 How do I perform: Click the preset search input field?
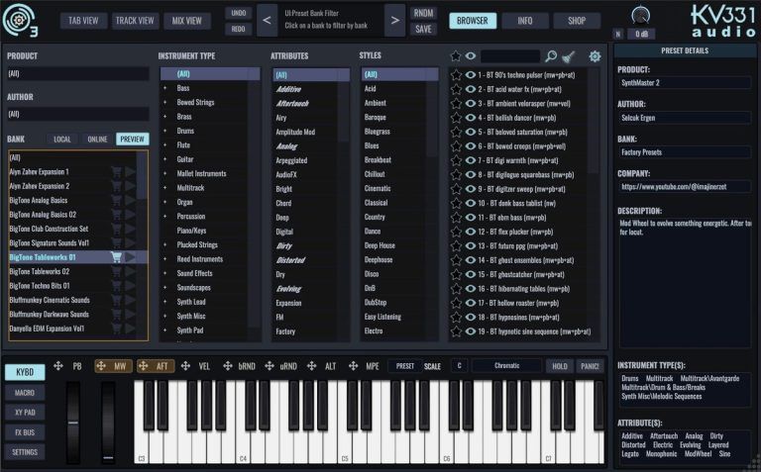click(x=510, y=56)
